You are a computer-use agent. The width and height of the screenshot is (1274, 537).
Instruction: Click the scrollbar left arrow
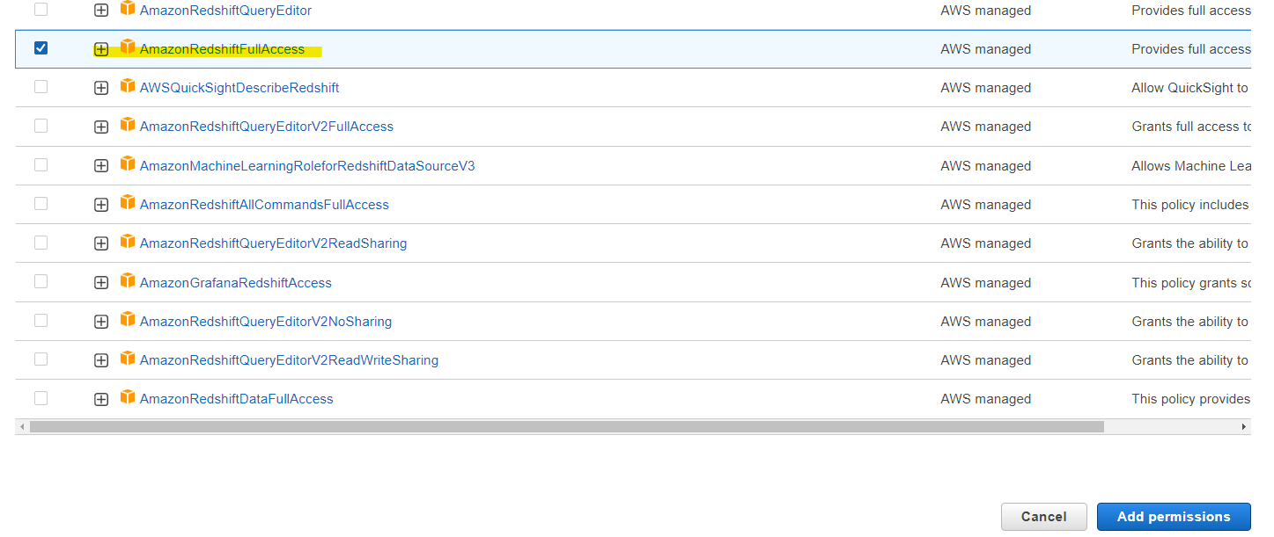[22, 426]
